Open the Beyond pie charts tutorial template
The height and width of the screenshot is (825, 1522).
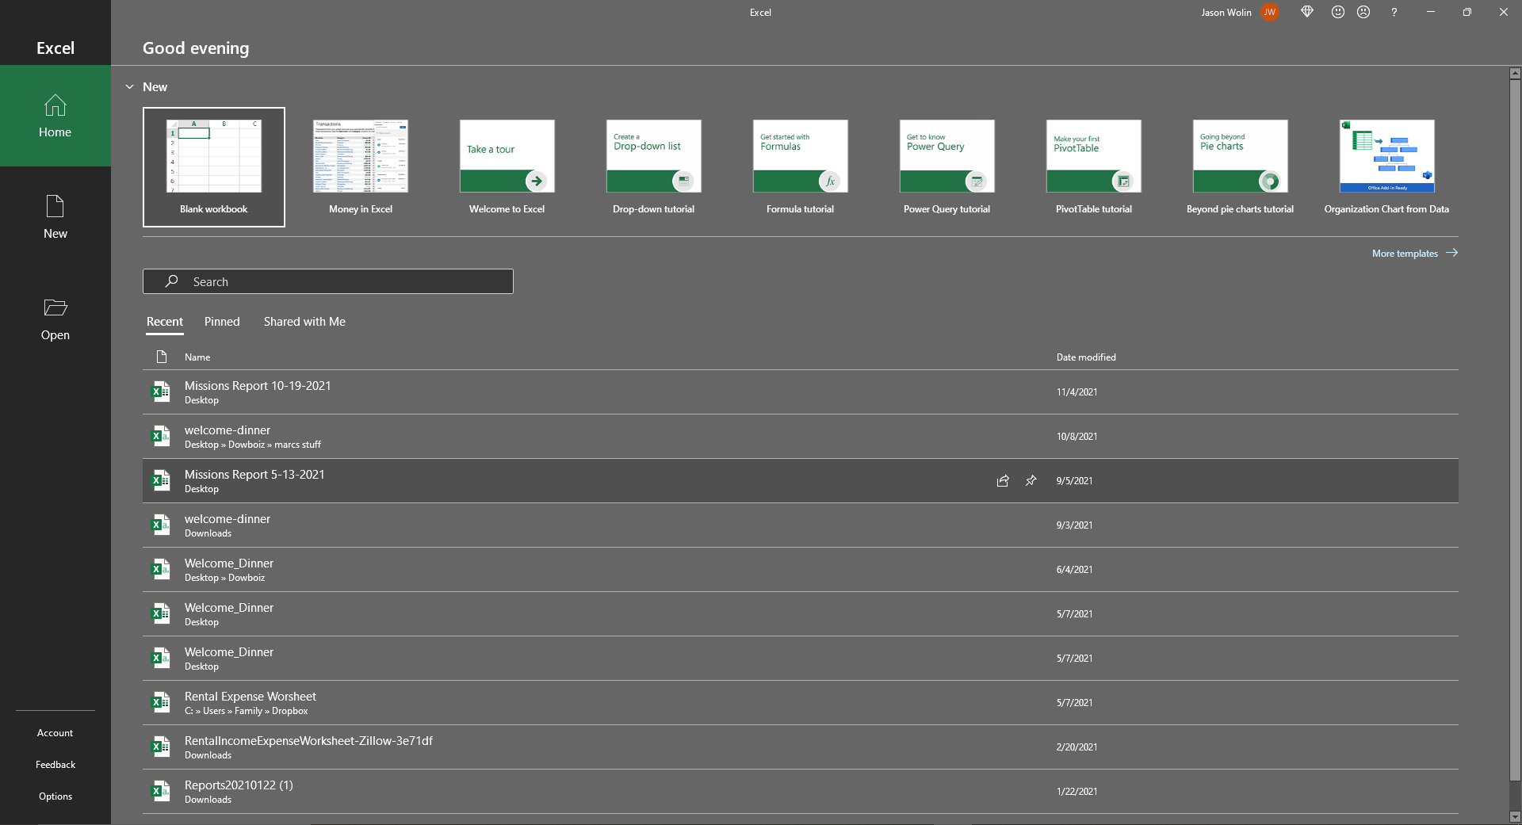pyautogui.click(x=1241, y=167)
